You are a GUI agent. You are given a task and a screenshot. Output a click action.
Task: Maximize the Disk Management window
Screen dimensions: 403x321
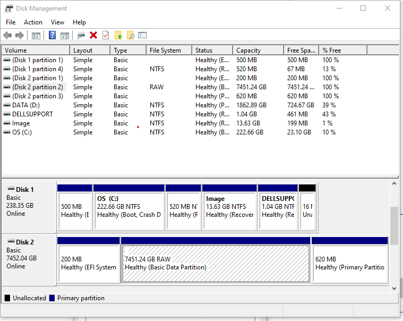point(363,8)
